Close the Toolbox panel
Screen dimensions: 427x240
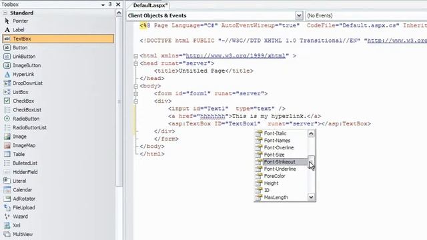click(118, 5)
